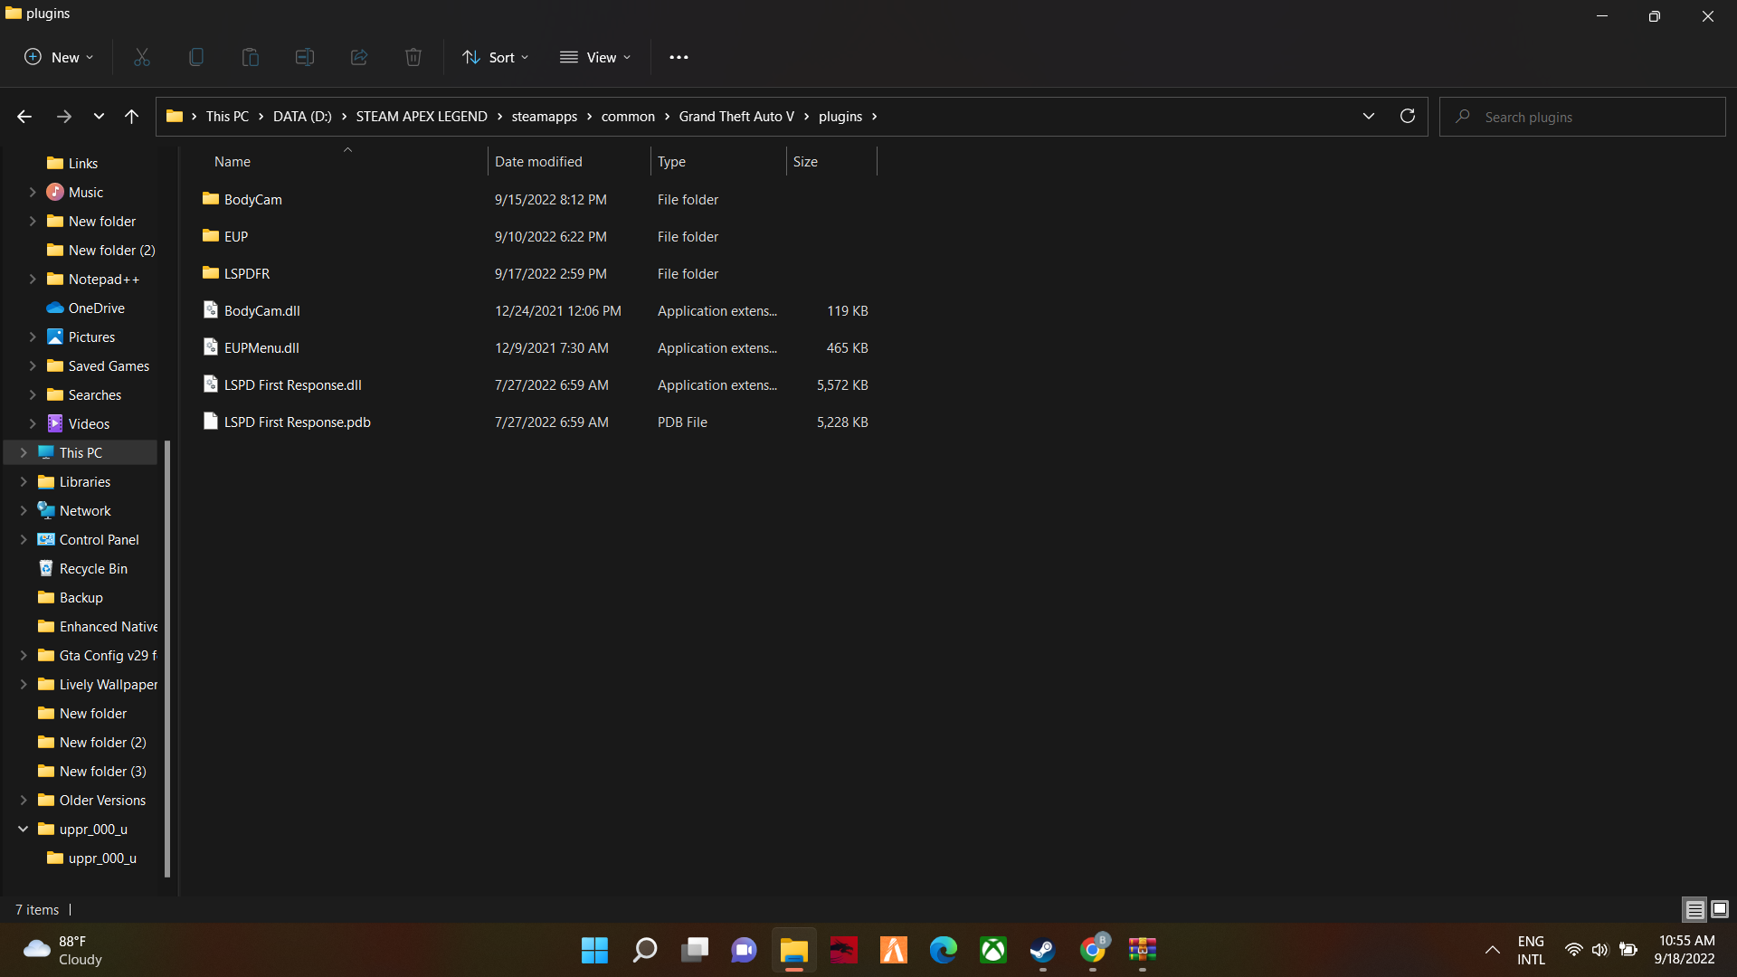Viewport: 1737px width, 977px height.
Task: Open the View dropdown menu
Action: (595, 57)
